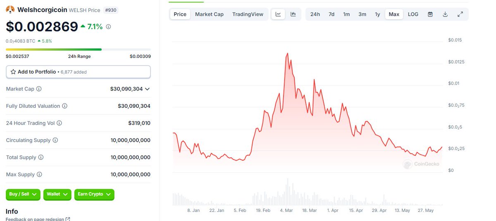Expand chart to fullscreen icon
496x221 pixels.
[460, 14]
